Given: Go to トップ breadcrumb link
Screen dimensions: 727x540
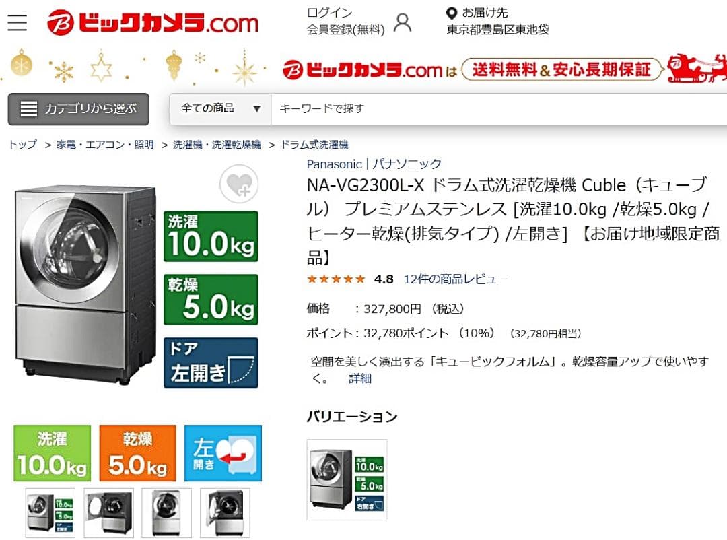Looking at the screenshot, I should (23, 144).
